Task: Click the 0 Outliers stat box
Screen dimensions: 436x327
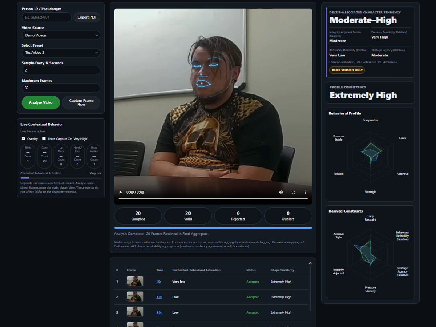Action: coord(288,216)
